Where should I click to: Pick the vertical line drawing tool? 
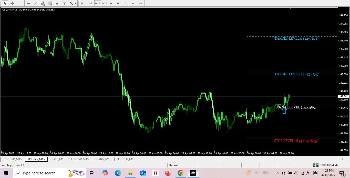click(21, 4)
